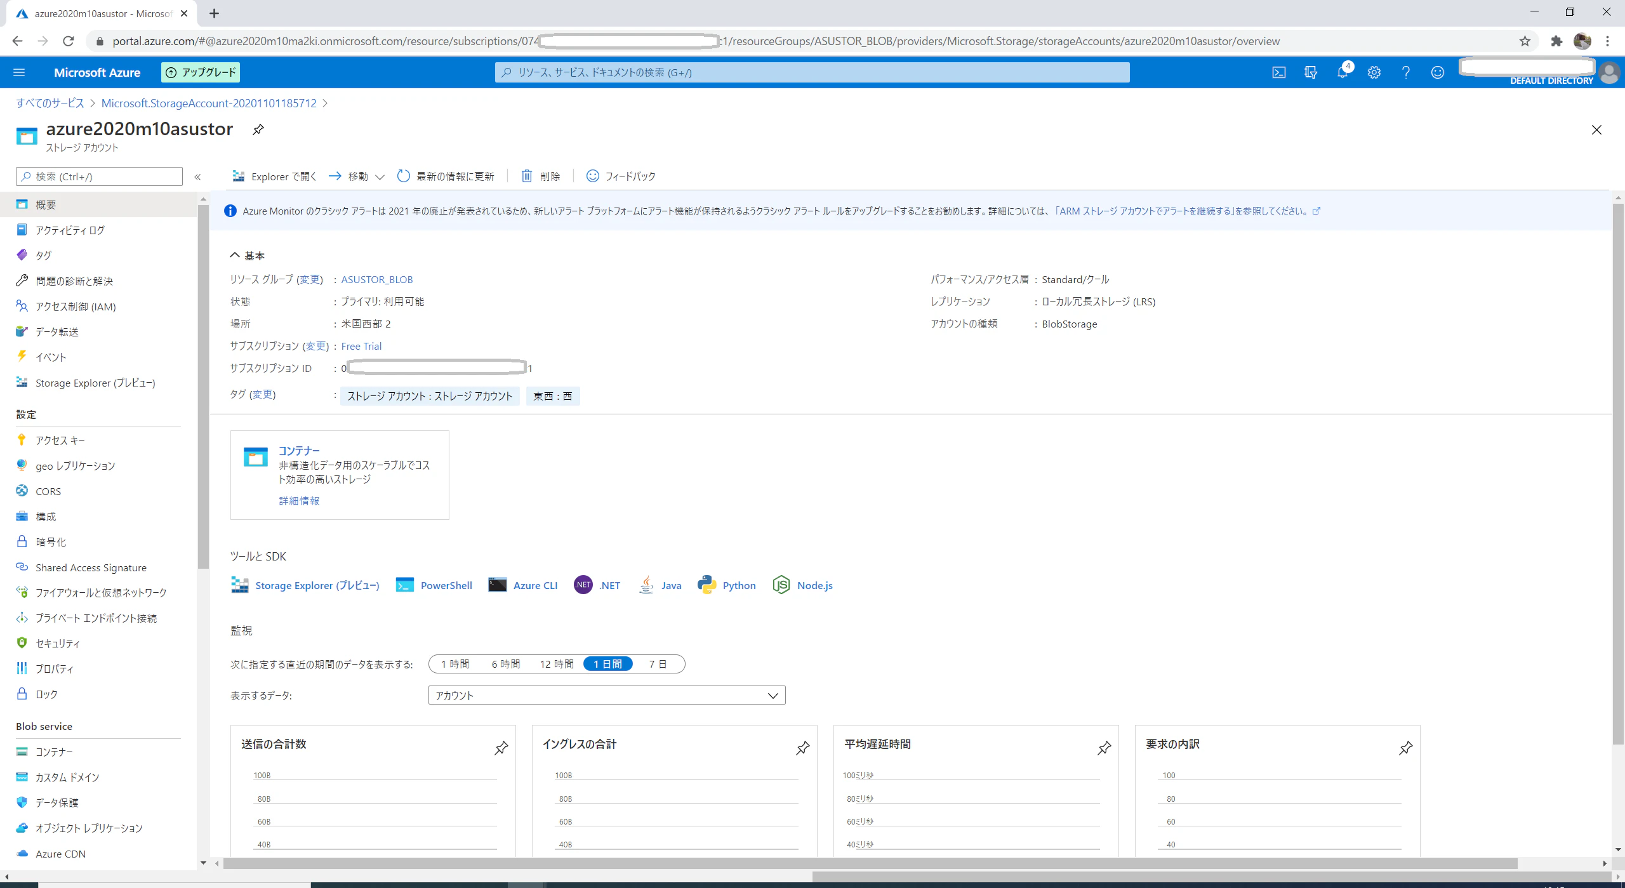Bookmark this page with the star icon
Image resolution: width=1625 pixels, height=888 pixels.
[x=1525, y=41]
